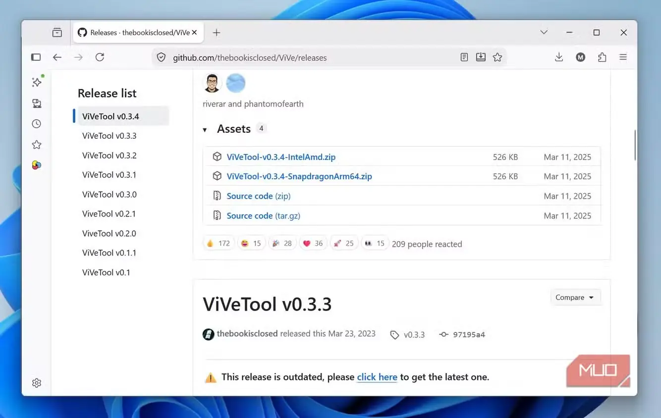Screen dimensions: 661x418
Task: Download Source code (zip)
Action: (259, 196)
